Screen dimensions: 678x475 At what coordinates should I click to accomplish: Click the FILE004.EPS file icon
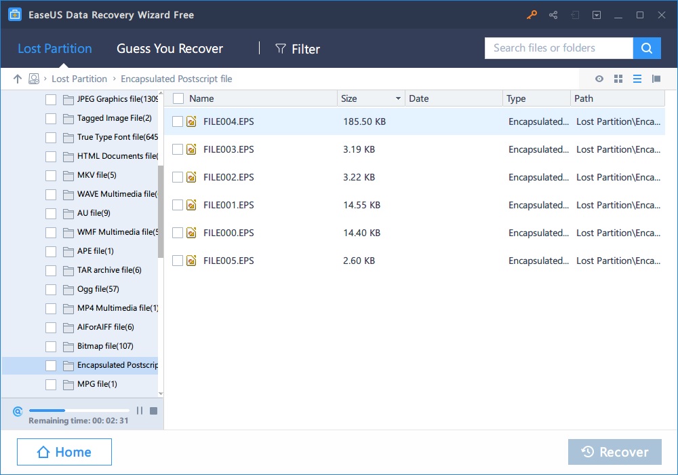[191, 121]
